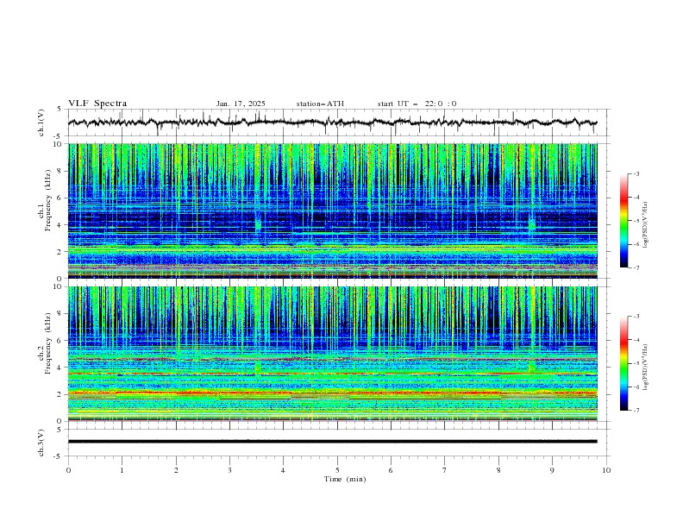The width and height of the screenshot is (683, 528).
Task: Click the time axis tick label '0'
Action: [68, 470]
